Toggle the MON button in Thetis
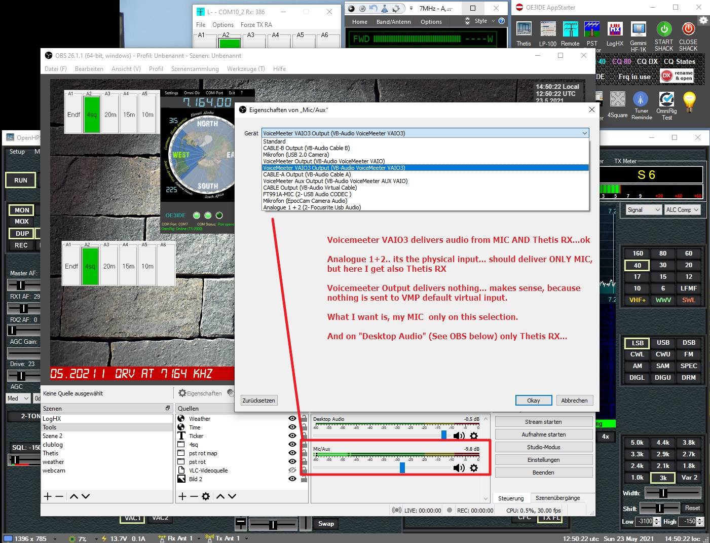The image size is (710, 543). (x=21, y=210)
